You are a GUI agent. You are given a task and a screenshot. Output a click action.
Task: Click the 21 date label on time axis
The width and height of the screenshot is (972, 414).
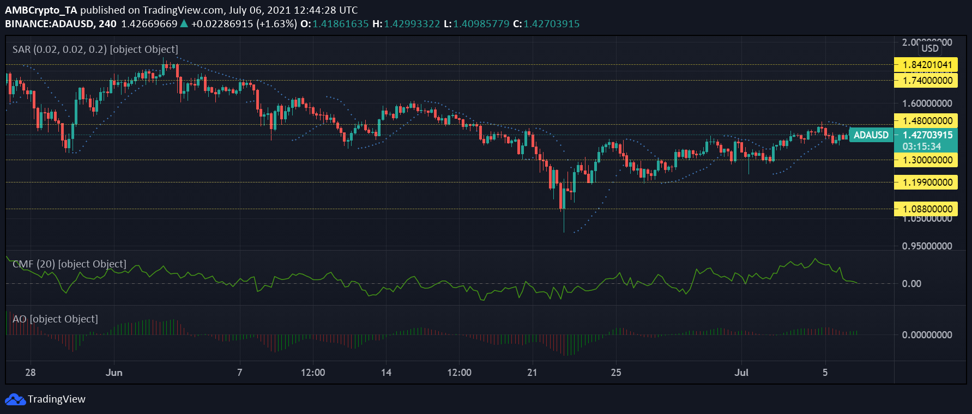[x=532, y=373]
